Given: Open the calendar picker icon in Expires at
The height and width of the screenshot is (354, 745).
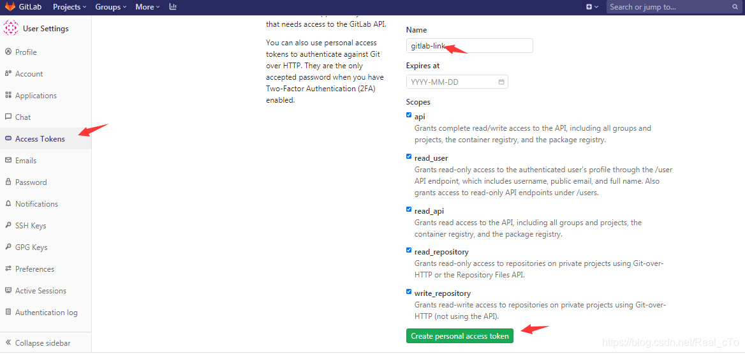Looking at the screenshot, I should pyautogui.click(x=501, y=82).
